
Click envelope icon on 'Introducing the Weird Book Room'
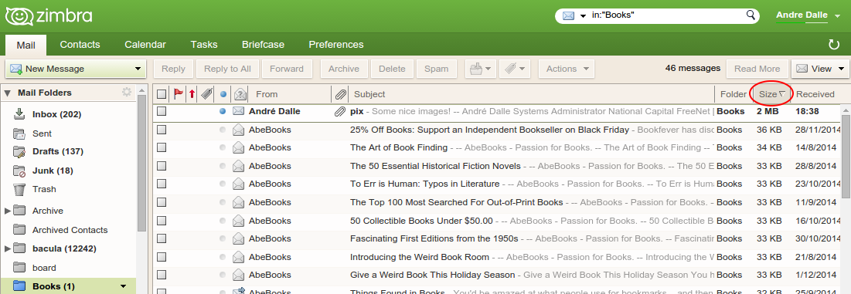[x=238, y=257]
